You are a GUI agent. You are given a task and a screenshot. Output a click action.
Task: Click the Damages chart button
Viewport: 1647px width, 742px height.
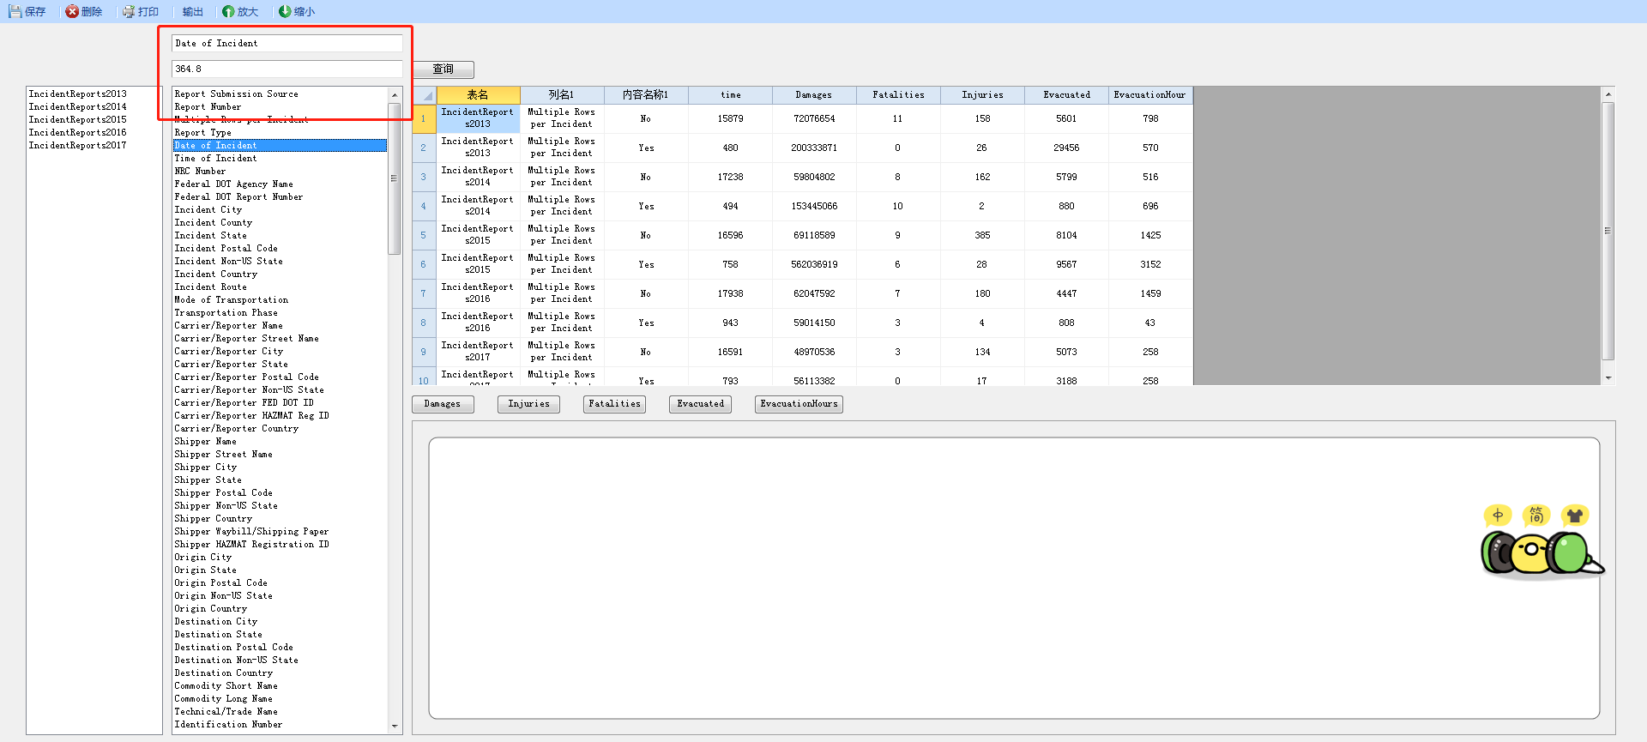pos(443,404)
